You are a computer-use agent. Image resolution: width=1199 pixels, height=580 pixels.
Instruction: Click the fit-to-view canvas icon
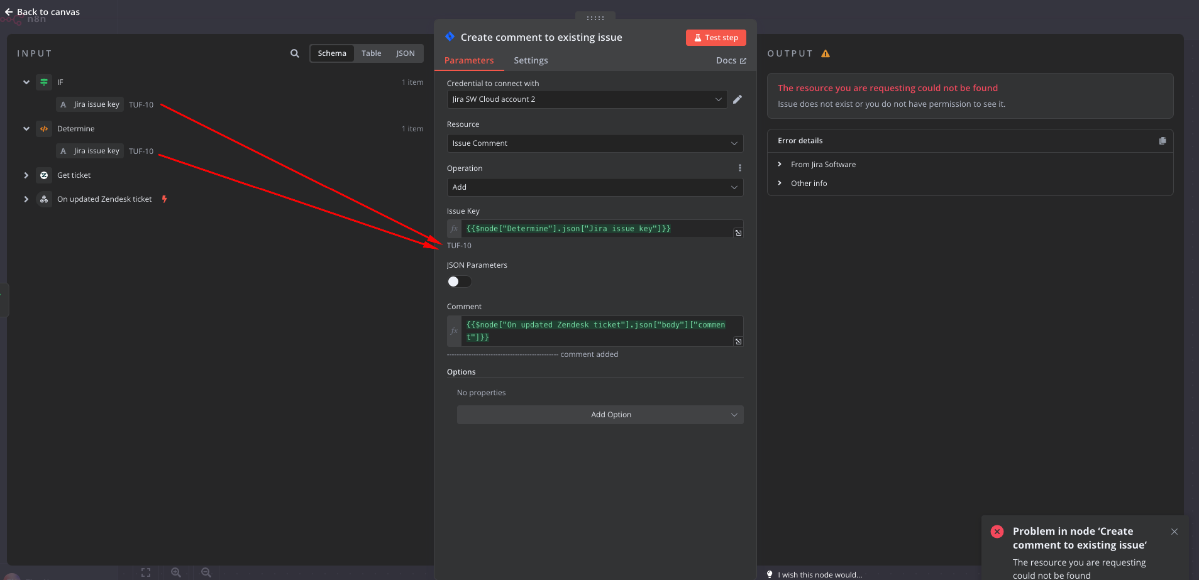(x=146, y=572)
